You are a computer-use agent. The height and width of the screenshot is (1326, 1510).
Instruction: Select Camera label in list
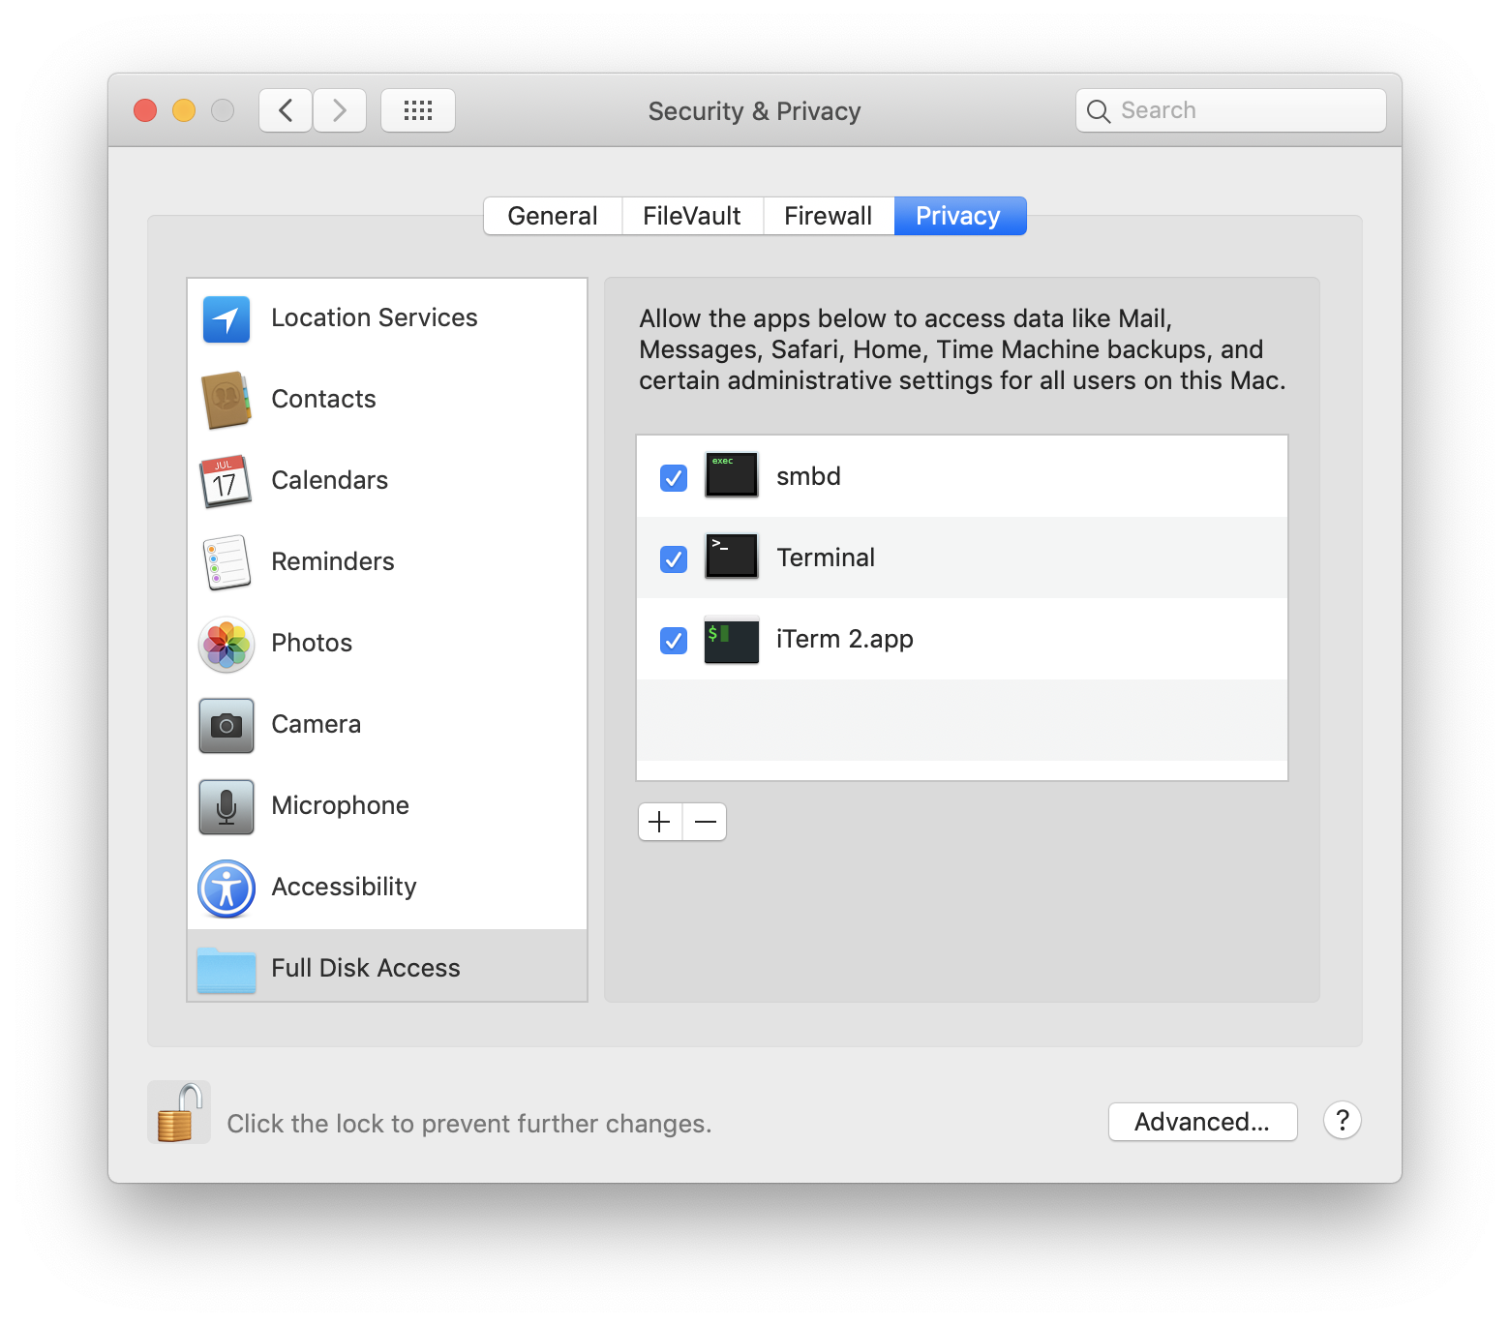click(317, 724)
